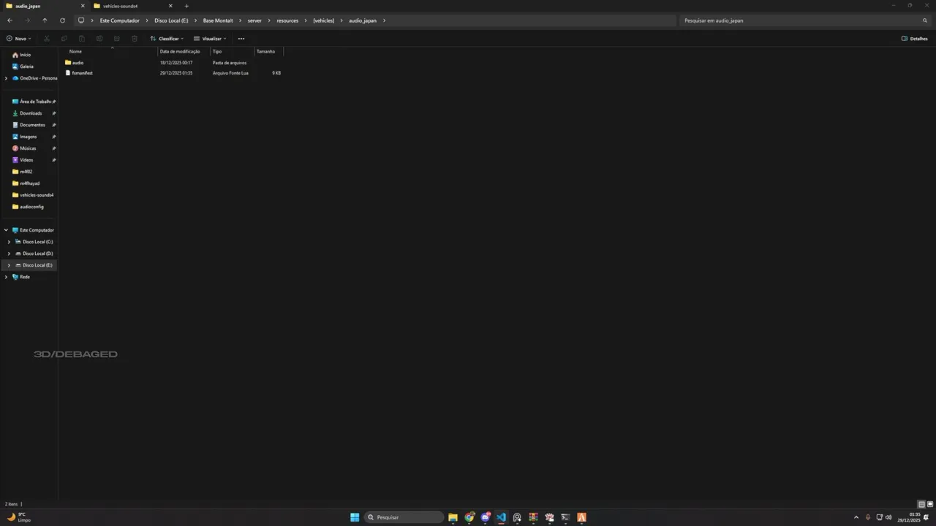Open File Explorer from the taskbar
Viewport: 936px width, 526px height.
[x=453, y=517]
